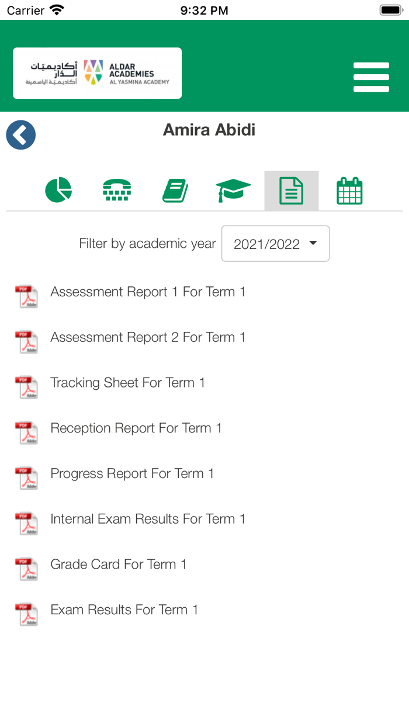Open the attendance pie chart tab

tap(58, 190)
